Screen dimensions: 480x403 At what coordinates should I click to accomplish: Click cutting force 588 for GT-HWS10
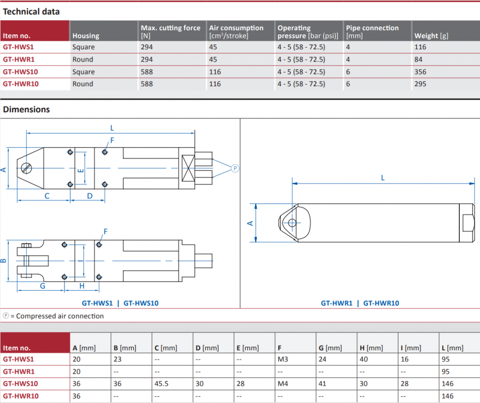point(146,72)
